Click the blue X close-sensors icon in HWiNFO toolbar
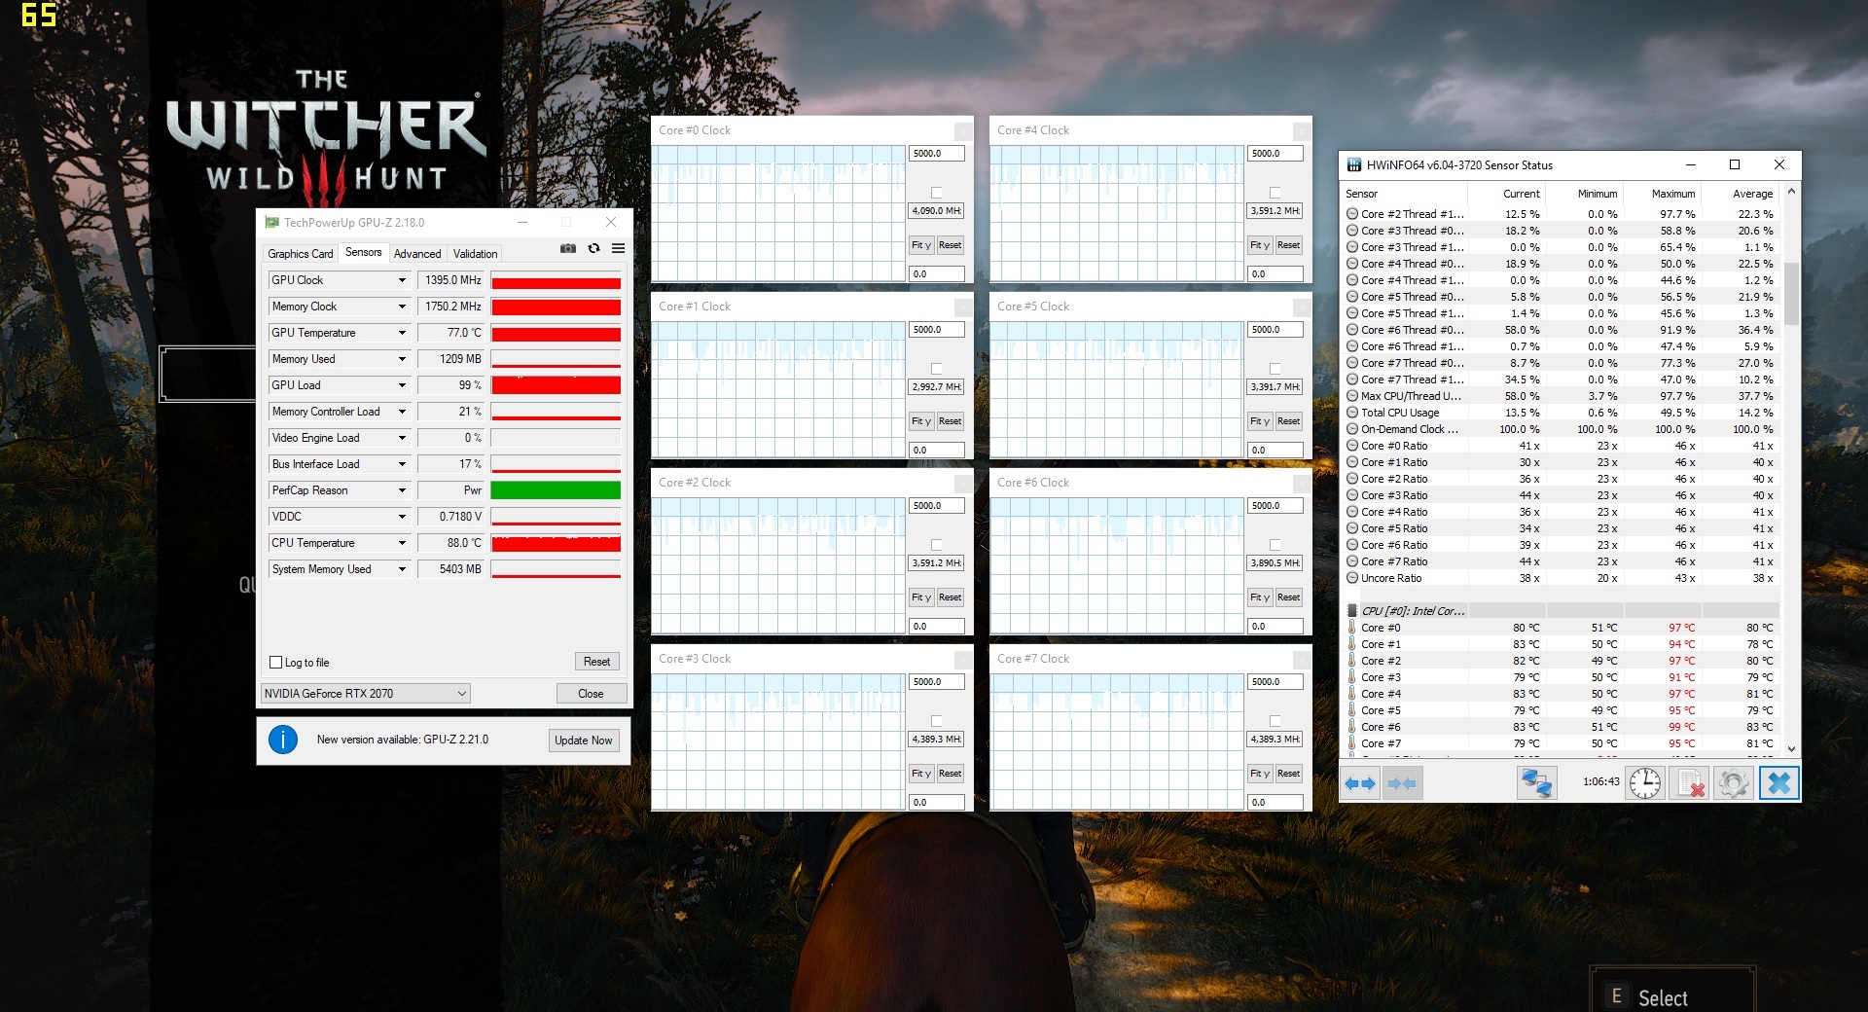This screenshot has height=1012, width=1868. [x=1778, y=783]
